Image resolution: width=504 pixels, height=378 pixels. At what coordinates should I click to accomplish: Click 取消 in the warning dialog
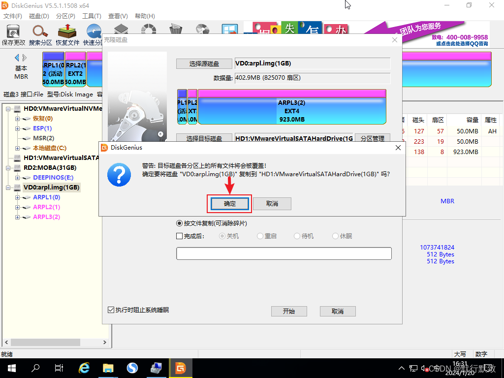(272, 204)
